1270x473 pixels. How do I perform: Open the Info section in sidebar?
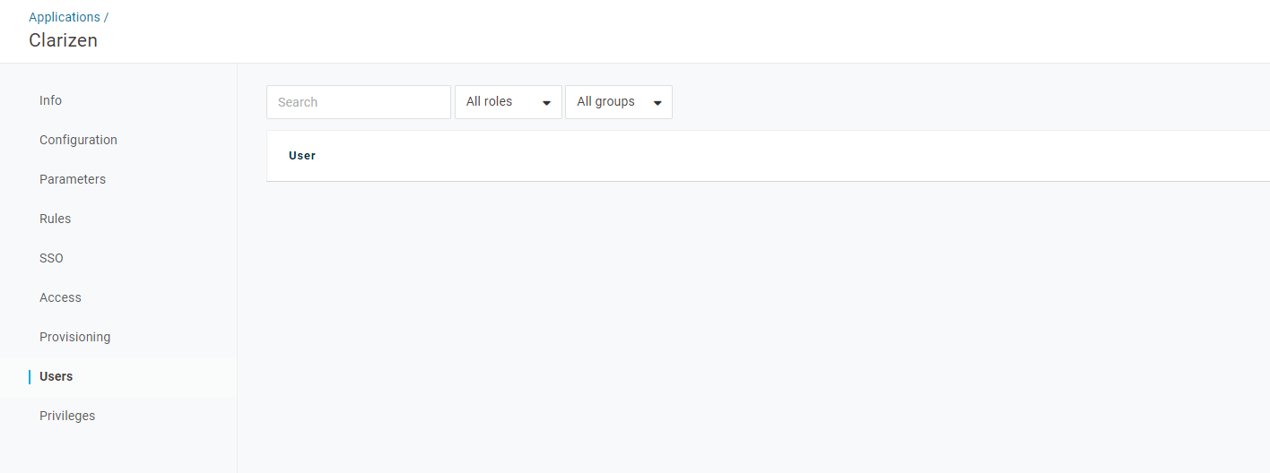[50, 100]
